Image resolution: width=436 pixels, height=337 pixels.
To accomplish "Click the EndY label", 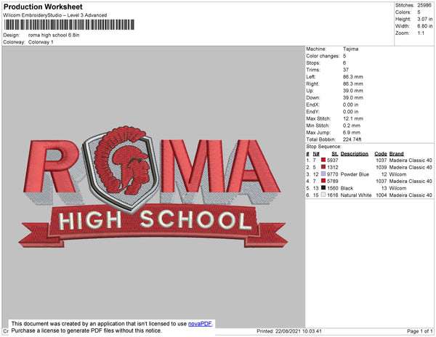I will (312, 111).
